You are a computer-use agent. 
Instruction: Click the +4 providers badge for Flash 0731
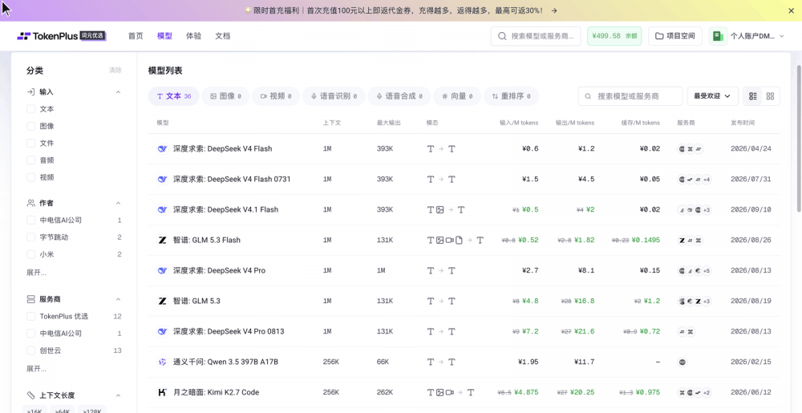[706, 180]
